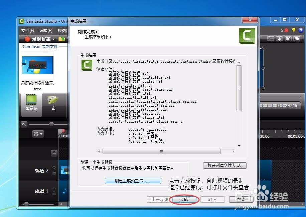Click the results horizontal scrollbar thumb
This screenshot has width=306, height=217.
click(x=162, y=151)
